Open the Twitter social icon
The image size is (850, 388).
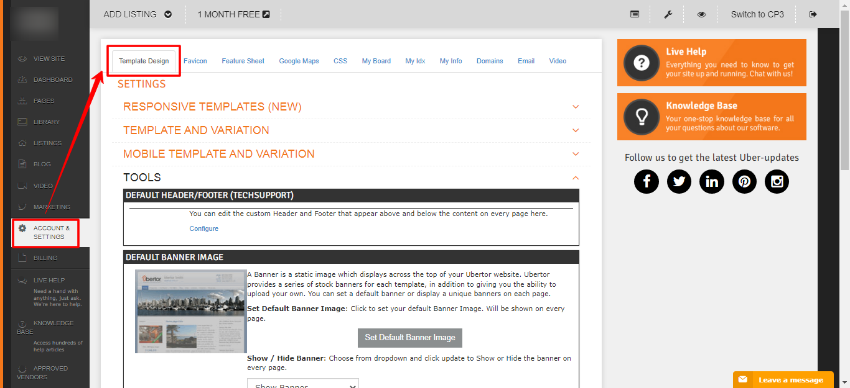tap(679, 181)
